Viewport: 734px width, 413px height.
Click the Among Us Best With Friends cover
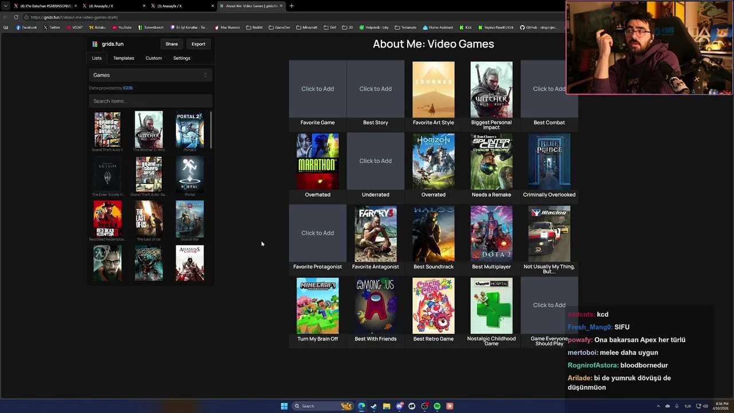point(376,306)
